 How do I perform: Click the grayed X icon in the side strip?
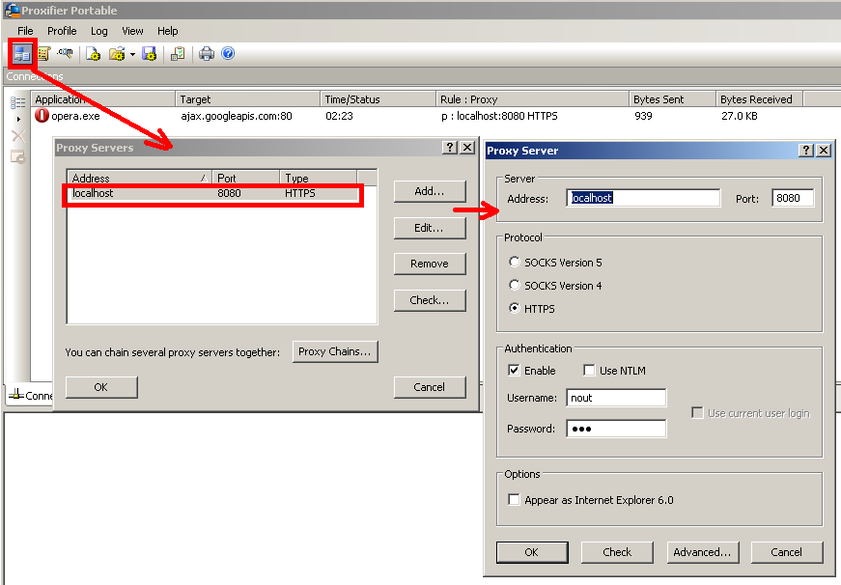[x=17, y=136]
